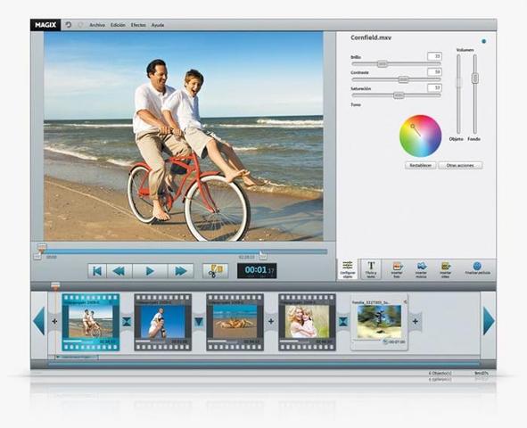Click the Insertar vídeo icon
527x428 pixels.
(x=445, y=269)
